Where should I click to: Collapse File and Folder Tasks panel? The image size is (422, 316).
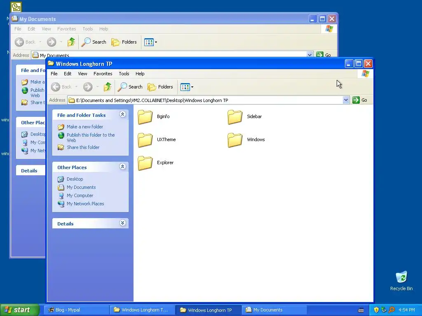point(122,114)
